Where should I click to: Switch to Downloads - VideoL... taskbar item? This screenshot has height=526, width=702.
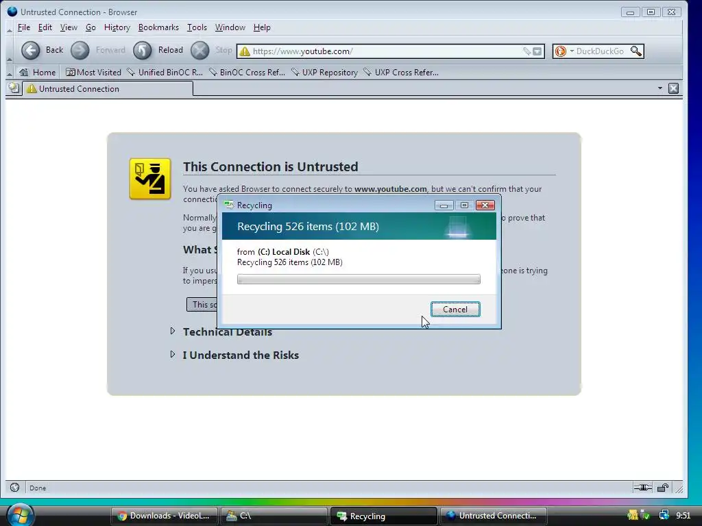click(165, 516)
